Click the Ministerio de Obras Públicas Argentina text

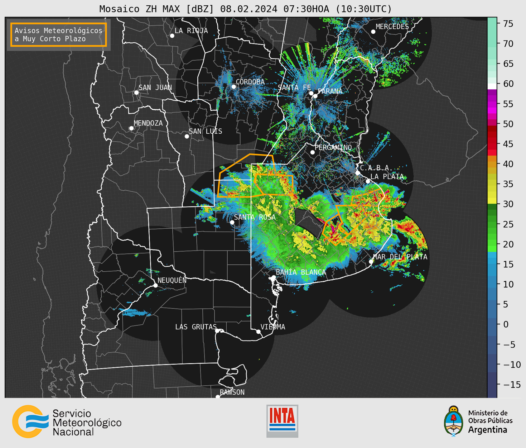point(490,421)
